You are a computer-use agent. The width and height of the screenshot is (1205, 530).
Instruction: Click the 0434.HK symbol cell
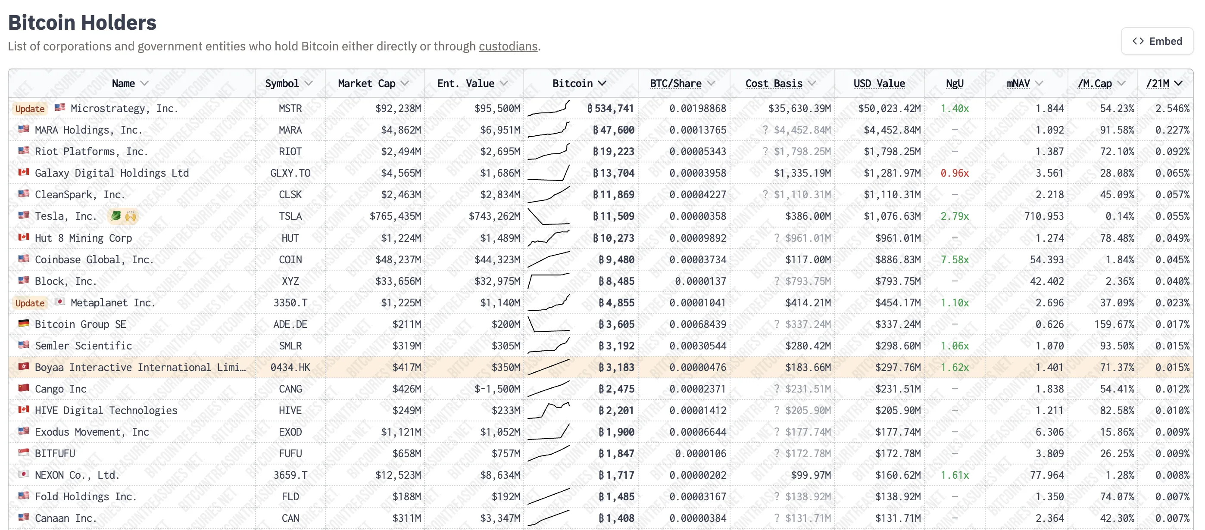tap(290, 367)
